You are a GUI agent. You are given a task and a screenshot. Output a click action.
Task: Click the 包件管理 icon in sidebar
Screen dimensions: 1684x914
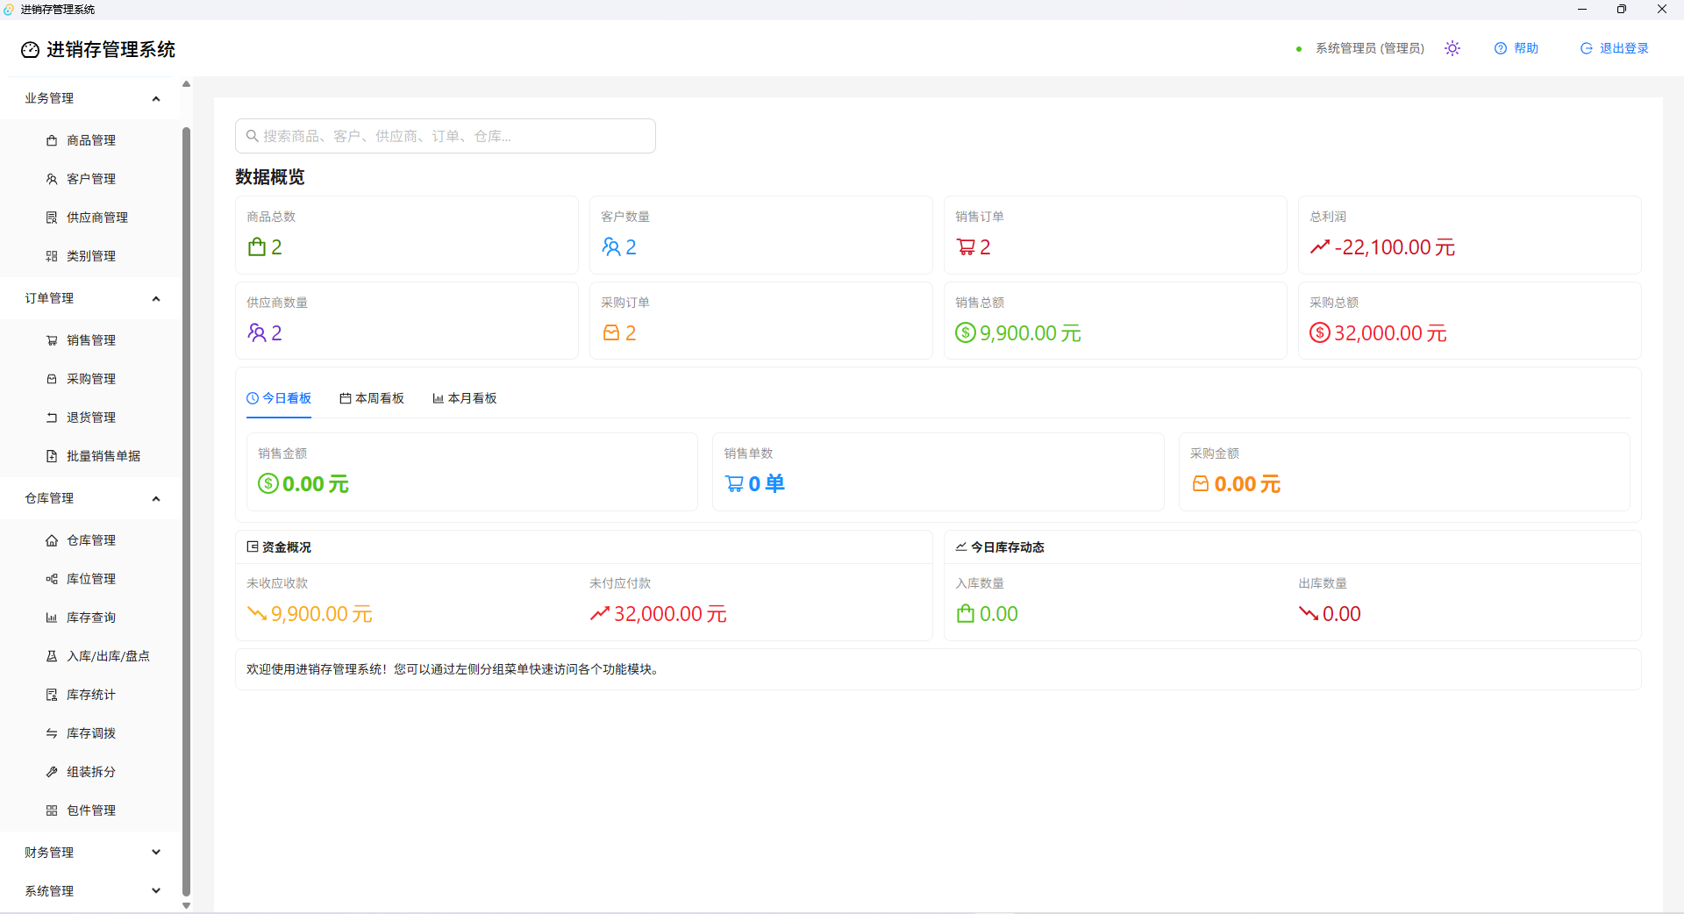[52, 810]
